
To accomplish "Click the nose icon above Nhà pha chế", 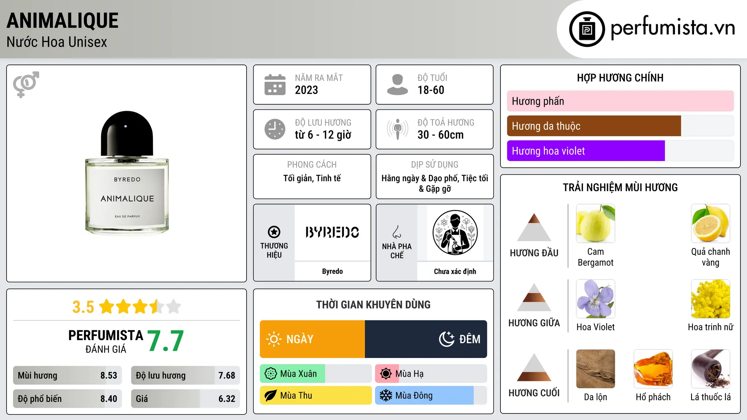I will click(x=397, y=232).
